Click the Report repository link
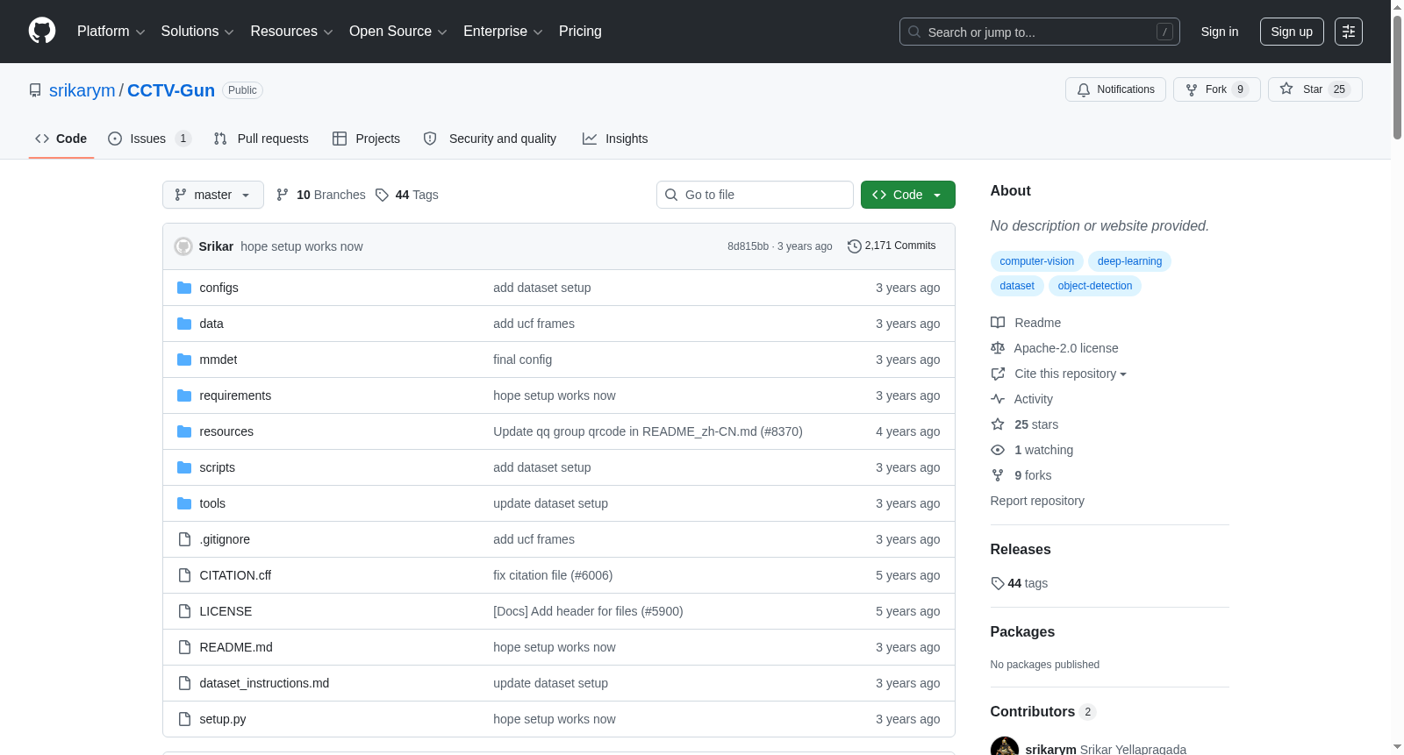This screenshot has width=1404, height=755. point(1037,501)
